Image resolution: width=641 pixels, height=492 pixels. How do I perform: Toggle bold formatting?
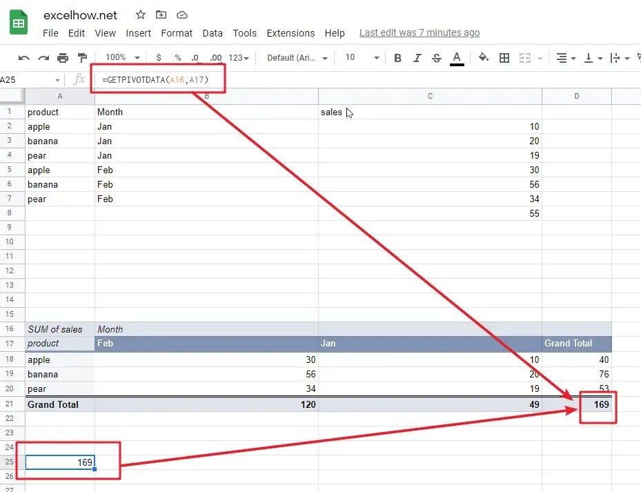tap(397, 58)
